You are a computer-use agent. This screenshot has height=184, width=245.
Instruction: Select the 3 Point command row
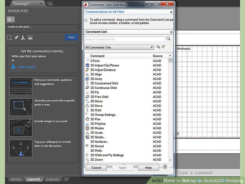(126, 61)
